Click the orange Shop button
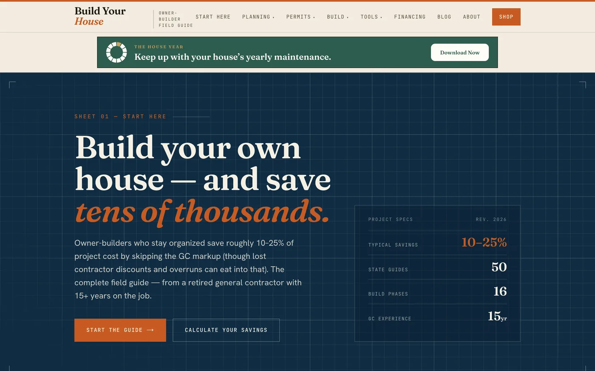This screenshot has width=595, height=371. 506,17
